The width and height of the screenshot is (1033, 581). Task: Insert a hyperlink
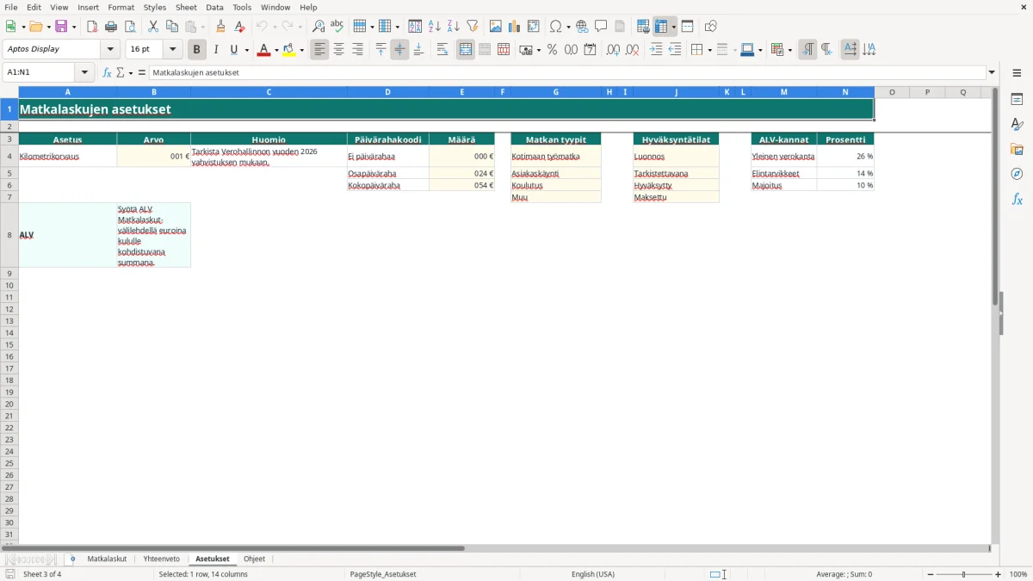pos(582,27)
